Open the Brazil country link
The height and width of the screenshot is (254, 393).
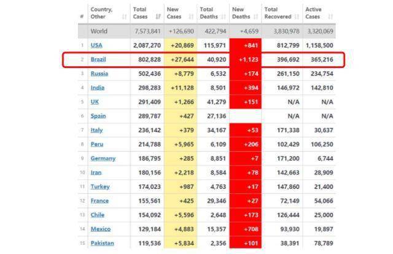tap(98, 60)
